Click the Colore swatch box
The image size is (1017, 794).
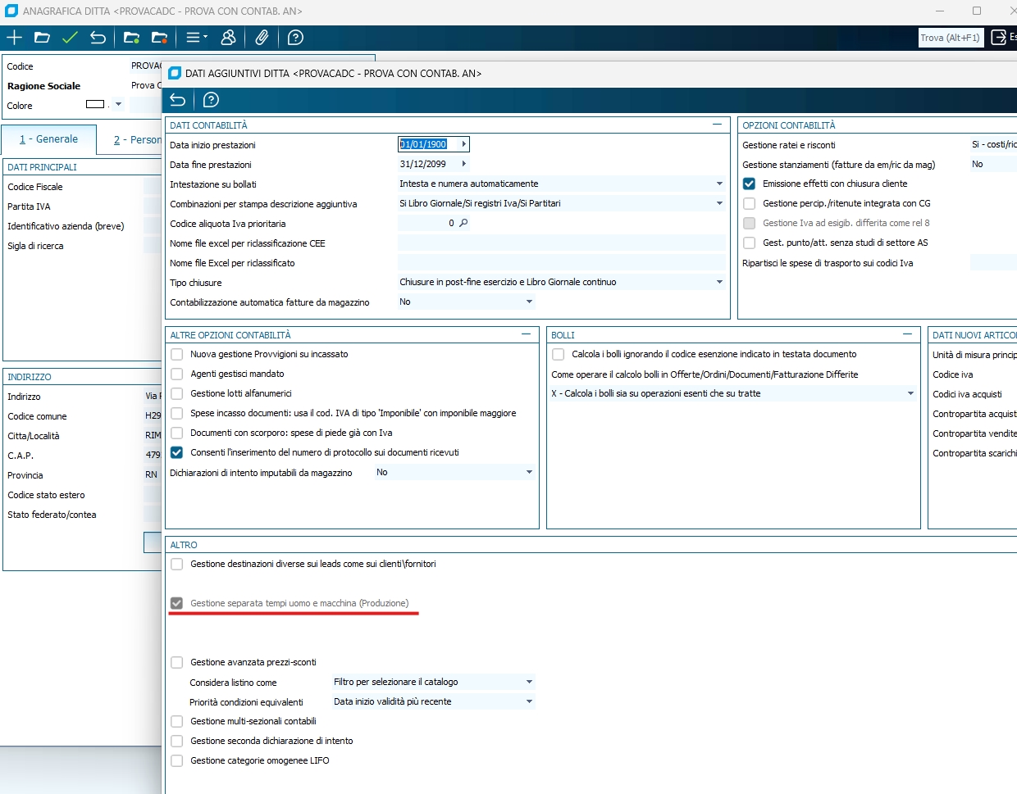(x=95, y=104)
